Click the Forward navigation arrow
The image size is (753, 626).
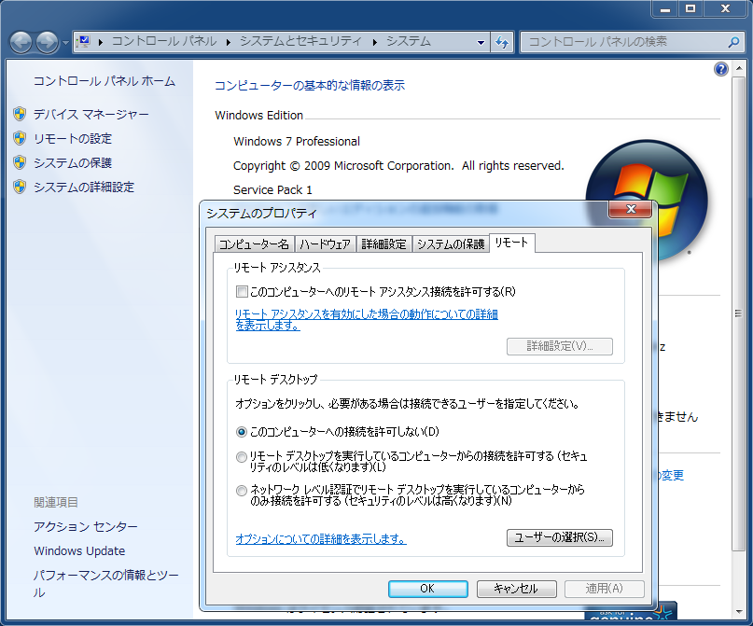[47, 42]
